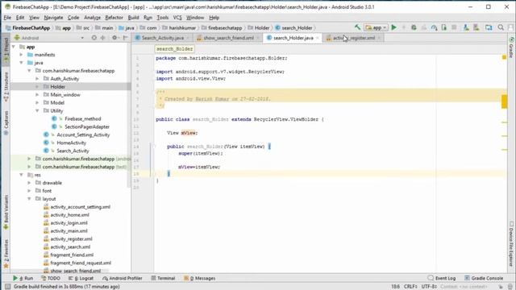Viewport: 516px width, 290px height.
Task: Hide the Project pane with hide icon
Action: (x=126, y=38)
